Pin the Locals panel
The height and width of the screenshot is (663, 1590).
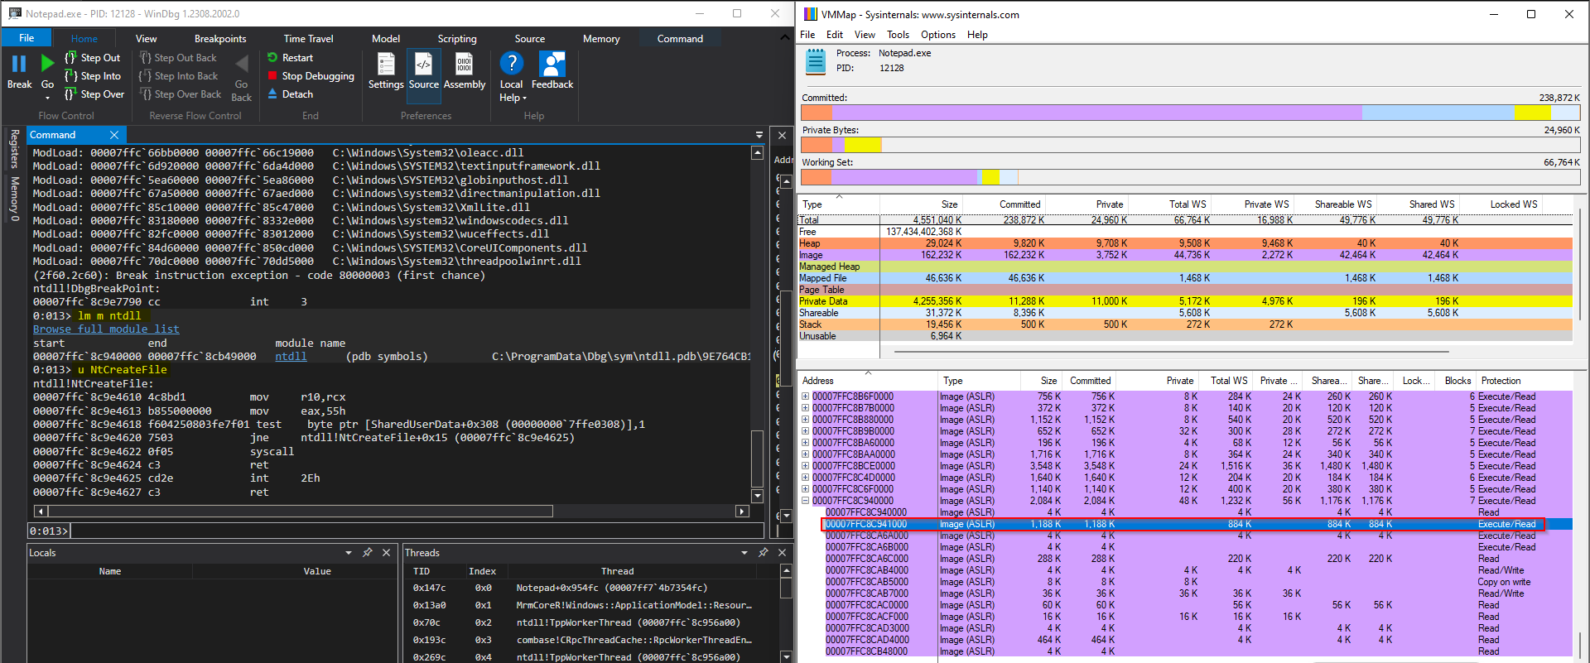pos(368,552)
